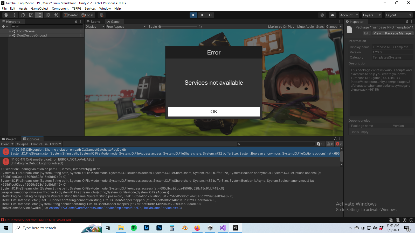Open the TBRPG menu

pyautogui.click(x=77, y=8)
